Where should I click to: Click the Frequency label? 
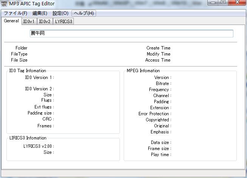coord(160,90)
